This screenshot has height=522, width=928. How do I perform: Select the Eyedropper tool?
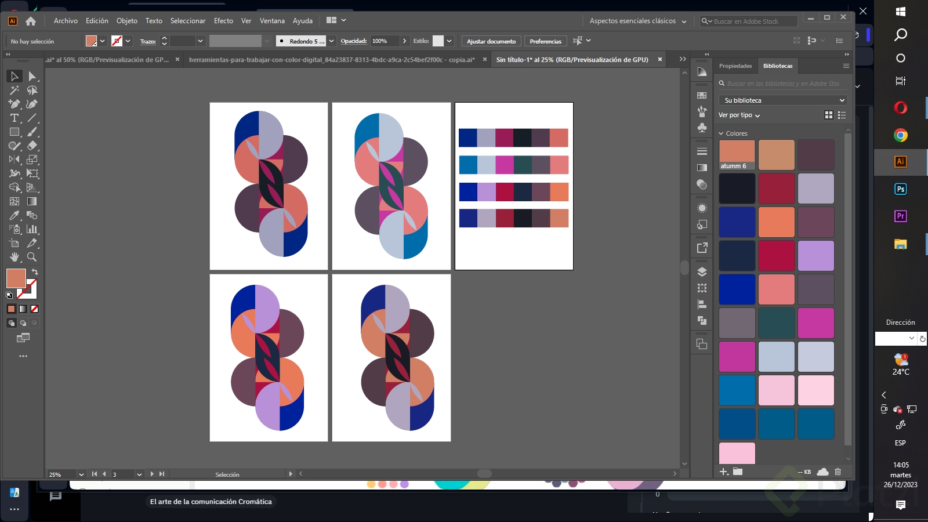click(14, 215)
